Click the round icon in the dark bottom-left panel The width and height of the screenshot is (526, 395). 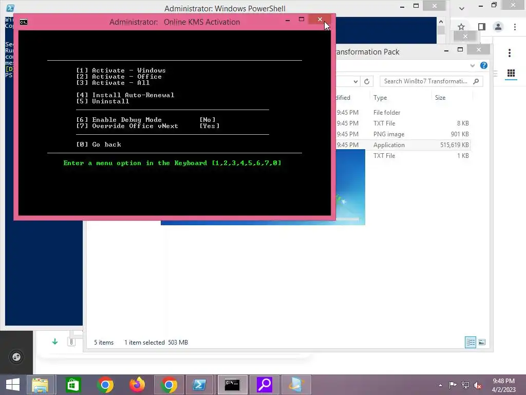[16, 357]
